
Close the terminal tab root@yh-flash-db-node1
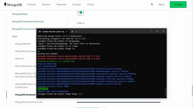tap(67, 31)
